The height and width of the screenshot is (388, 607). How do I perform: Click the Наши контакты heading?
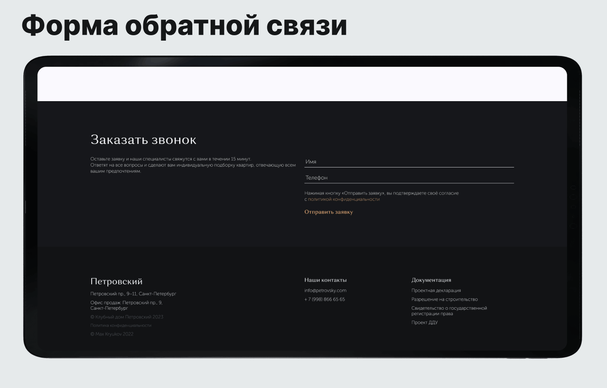pyautogui.click(x=325, y=280)
